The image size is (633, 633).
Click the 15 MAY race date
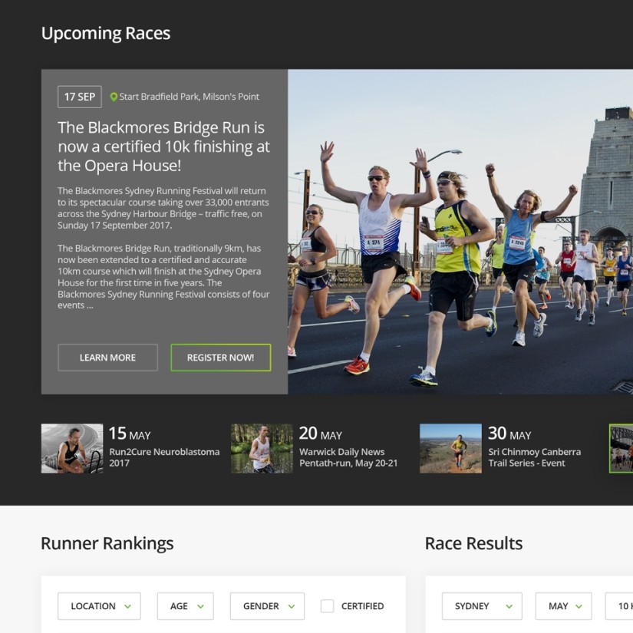click(130, 434)
